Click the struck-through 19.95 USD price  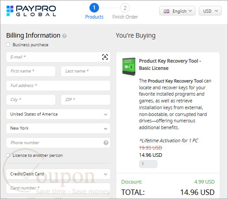[150, 148]
